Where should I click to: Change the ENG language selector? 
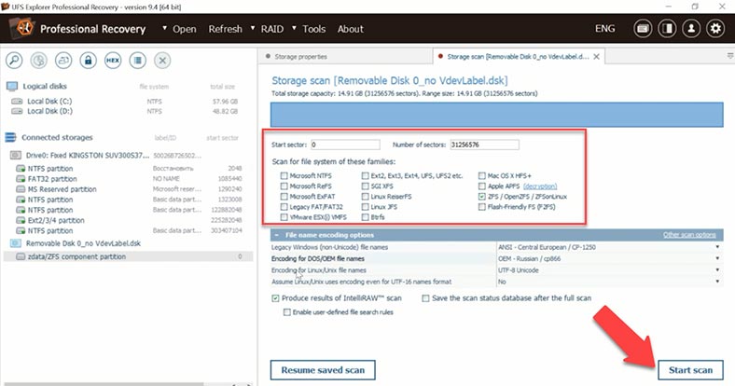click(x=604, y=29)
